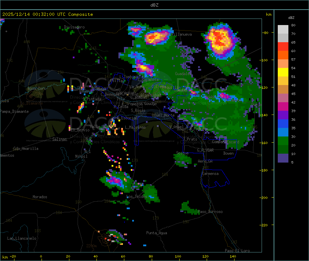Viewport: 309px width, 261px height.
Task: Click the storm cell north of Los_Toldos
Action: point(116,181)
